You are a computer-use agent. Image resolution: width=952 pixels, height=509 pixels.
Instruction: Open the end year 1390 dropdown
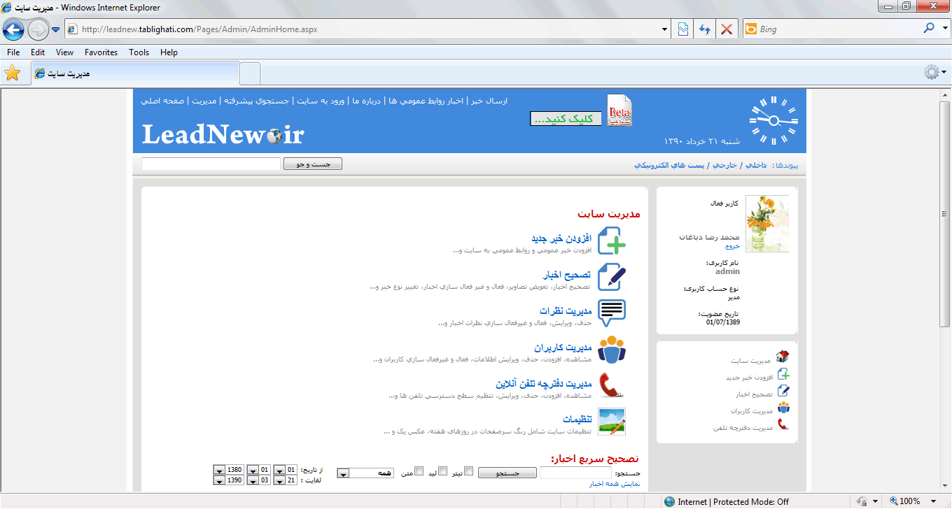click(219, 480)
